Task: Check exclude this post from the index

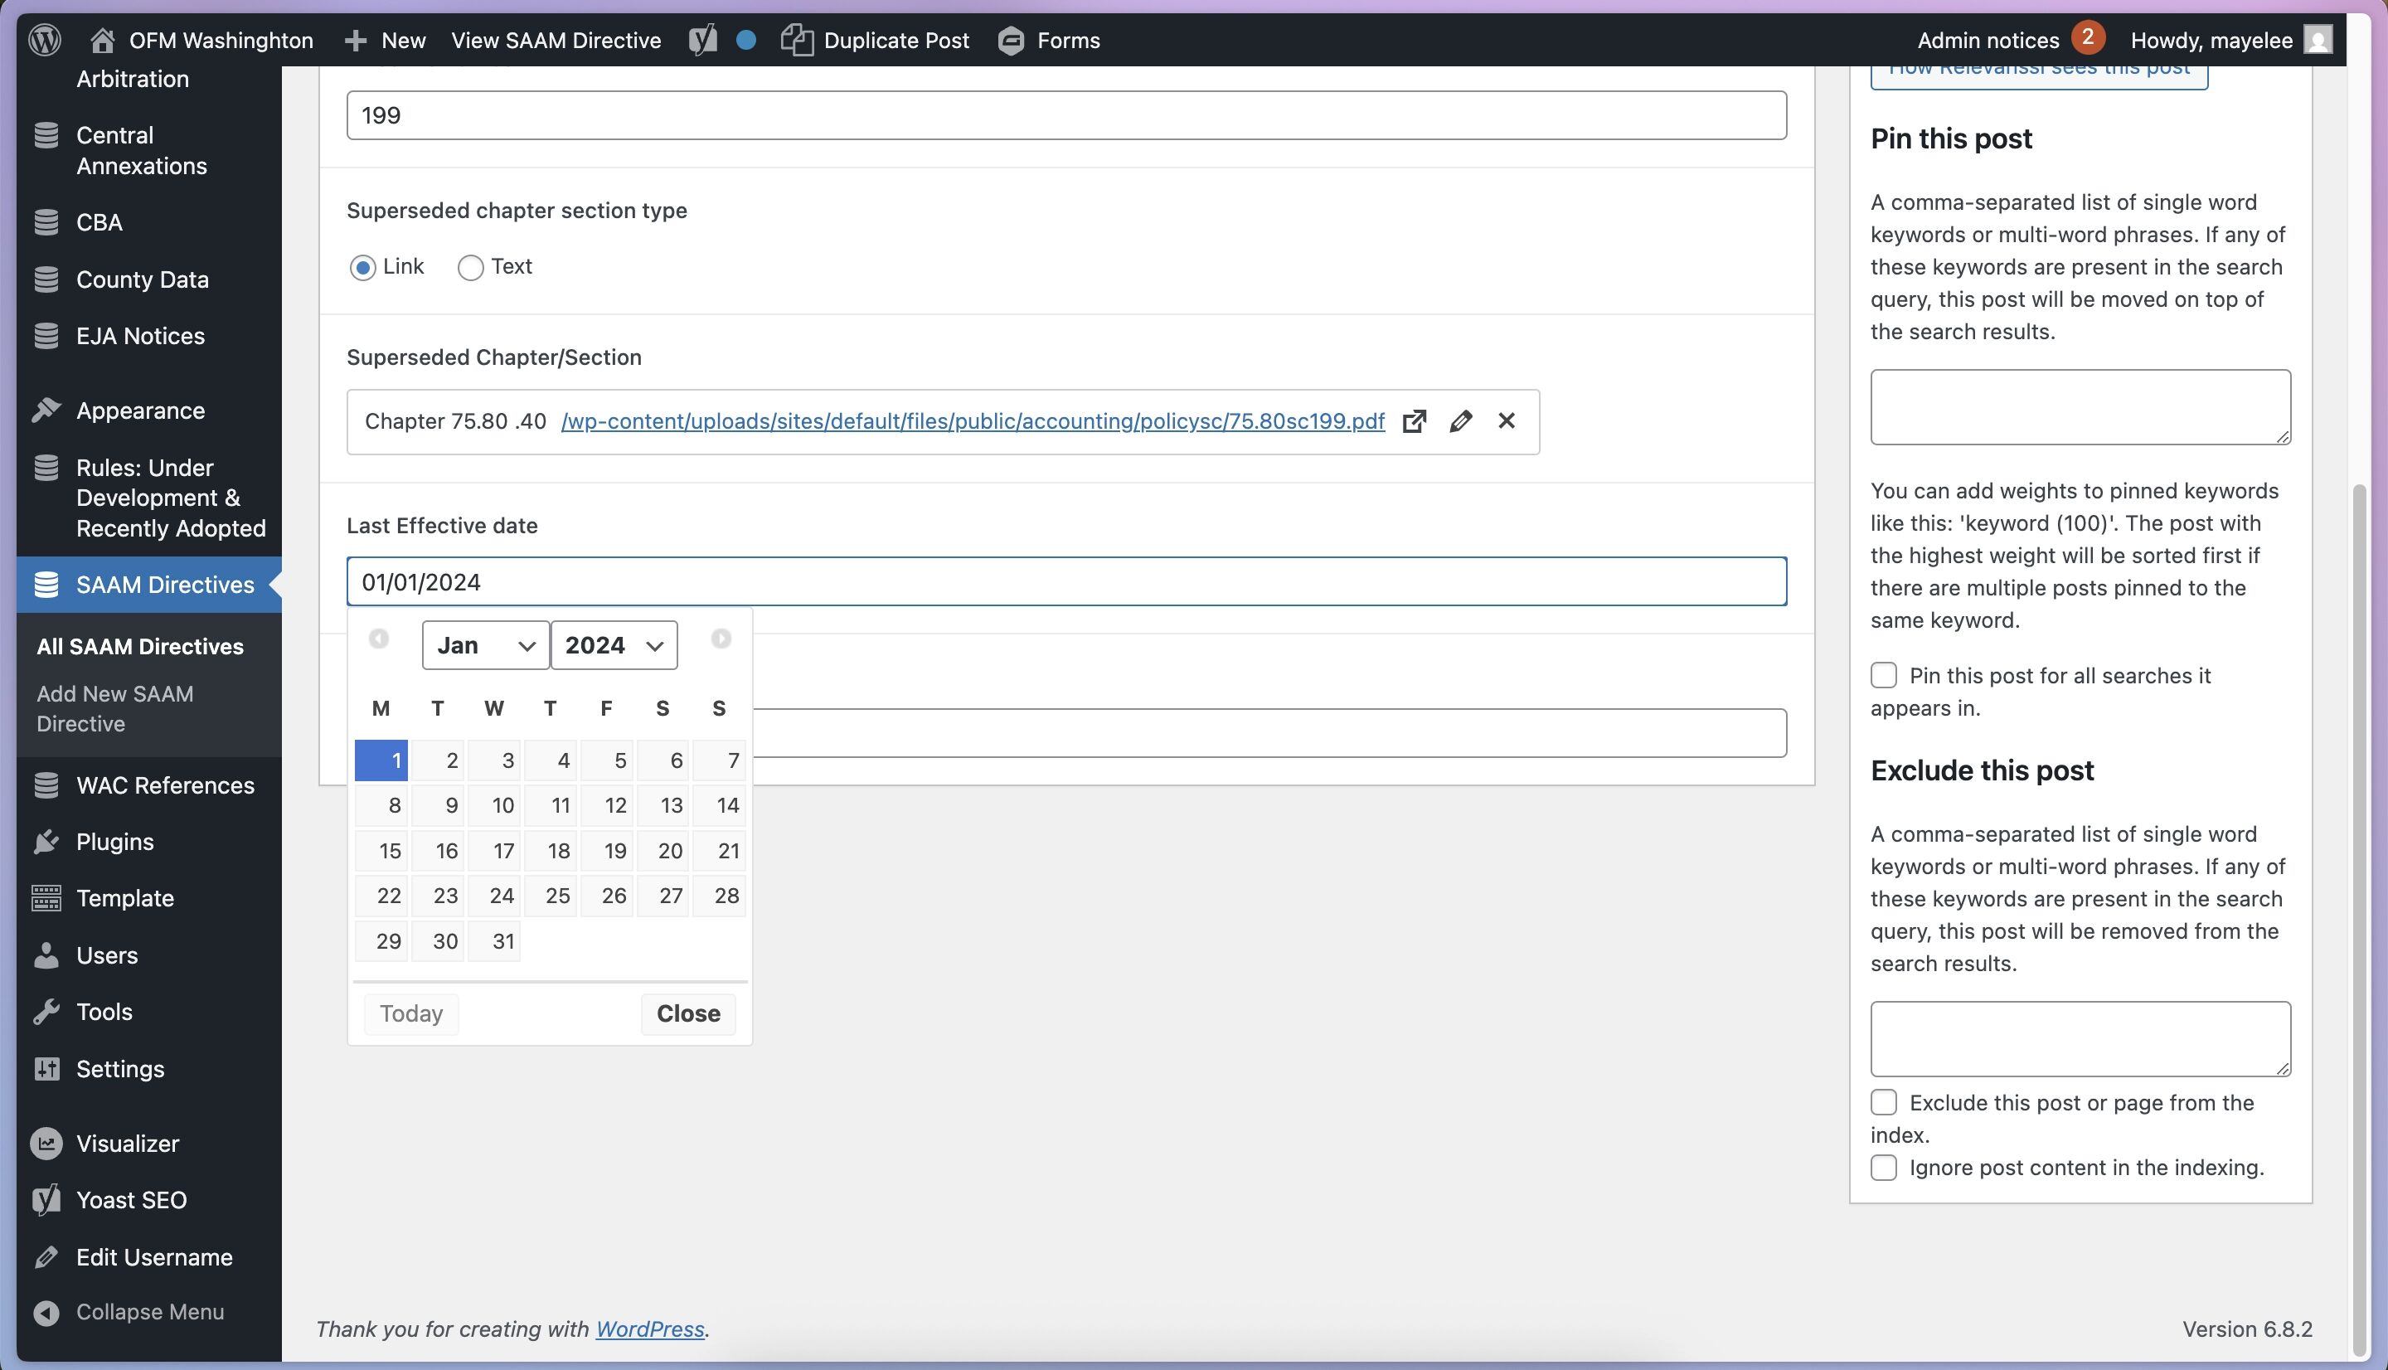Action: pos(1883,1102)
